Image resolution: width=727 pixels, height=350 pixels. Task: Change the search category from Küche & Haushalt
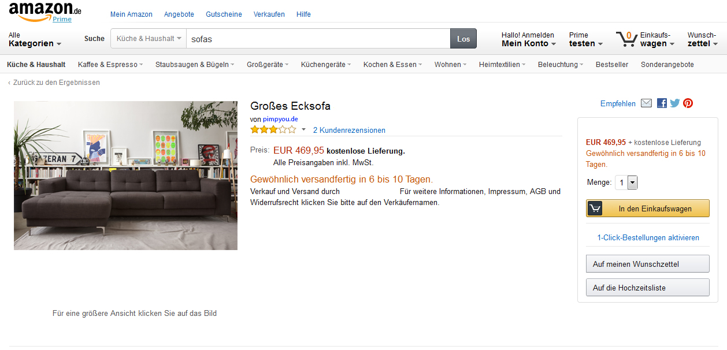coord(148,38)
